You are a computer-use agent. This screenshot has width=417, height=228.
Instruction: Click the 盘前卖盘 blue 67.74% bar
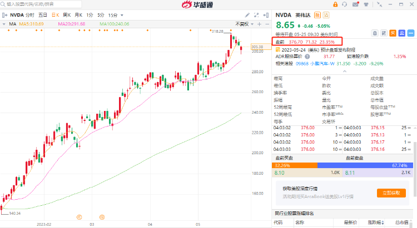tap(365, 165)
